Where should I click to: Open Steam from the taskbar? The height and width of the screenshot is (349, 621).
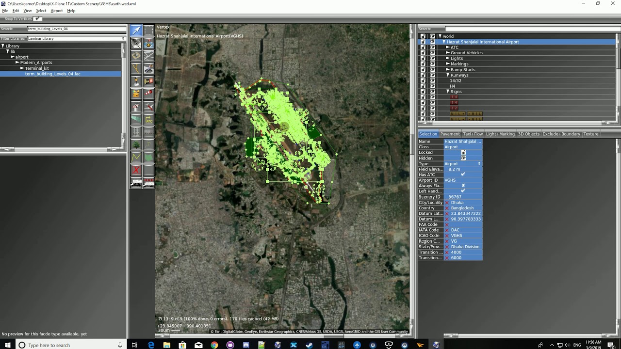310,345
